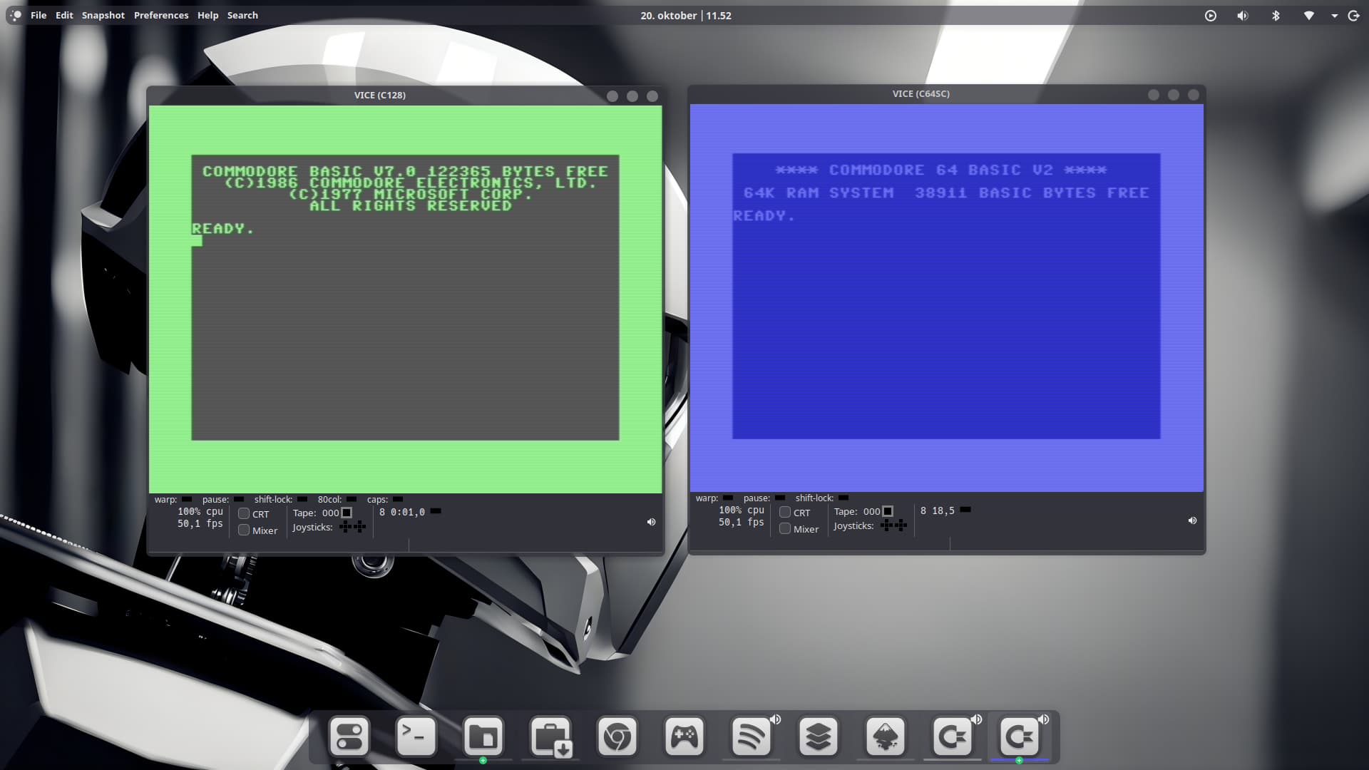The image size is (1369, 770).
Task: Launch Inkscape from the dock
Action: click(885, 736)
